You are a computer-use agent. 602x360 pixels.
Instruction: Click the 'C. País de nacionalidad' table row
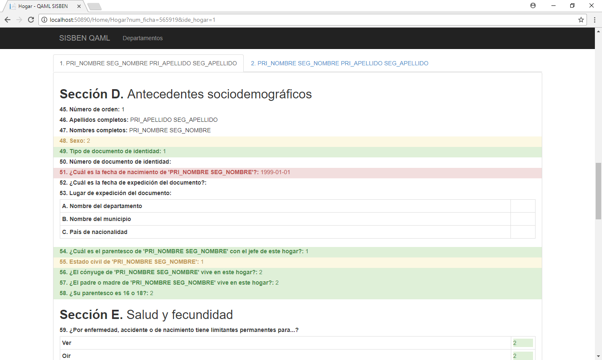[x=298, y=232]
